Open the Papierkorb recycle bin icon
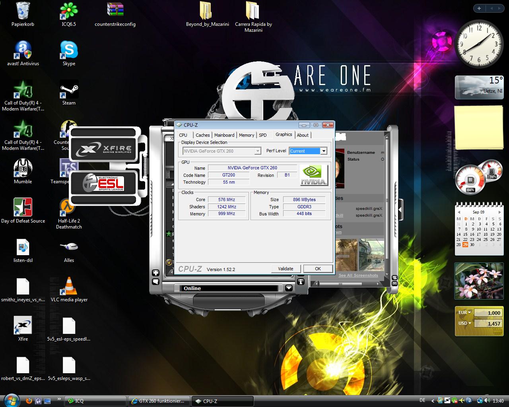 click(23, 15)
